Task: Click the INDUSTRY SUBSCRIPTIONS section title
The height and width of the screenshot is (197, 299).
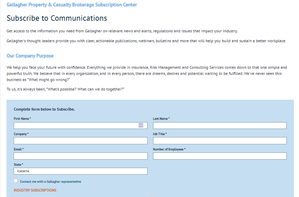Action: click(35, 190)
